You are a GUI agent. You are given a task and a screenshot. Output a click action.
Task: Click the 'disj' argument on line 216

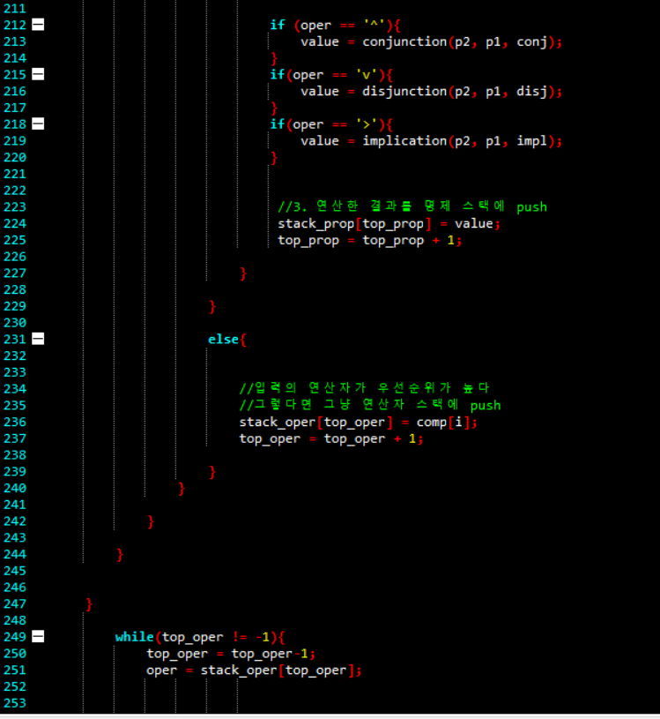[531, 92]
